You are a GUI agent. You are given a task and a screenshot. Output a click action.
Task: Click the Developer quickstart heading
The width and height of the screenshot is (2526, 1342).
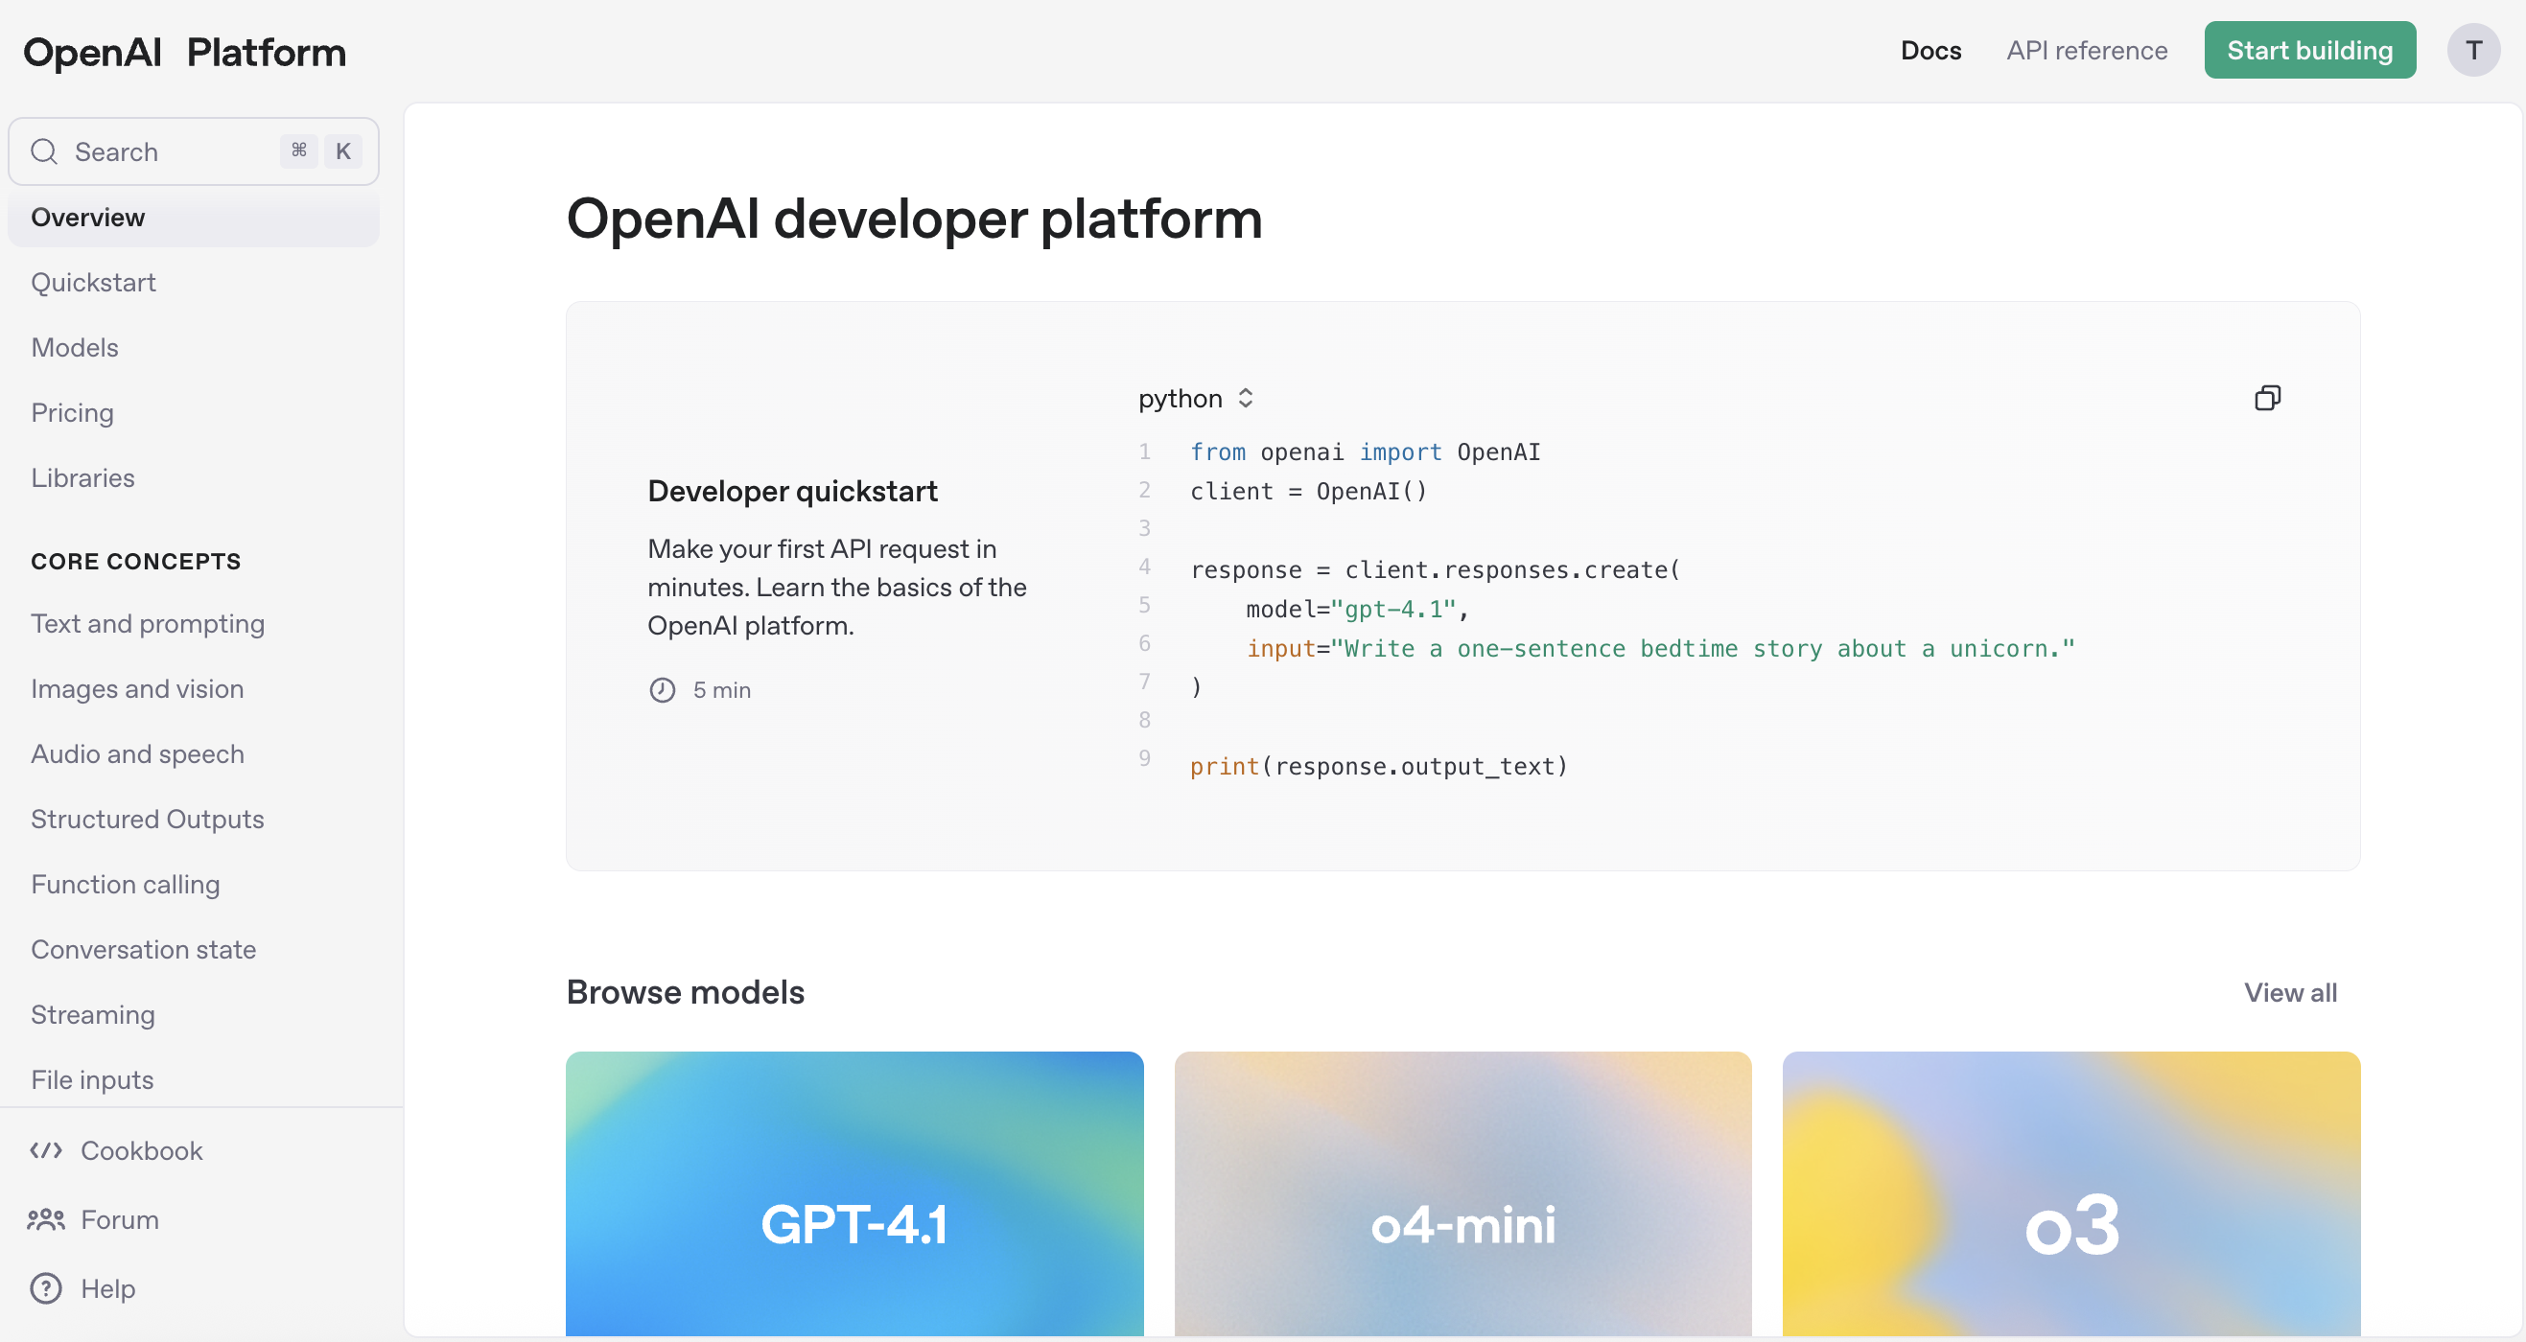792,491
